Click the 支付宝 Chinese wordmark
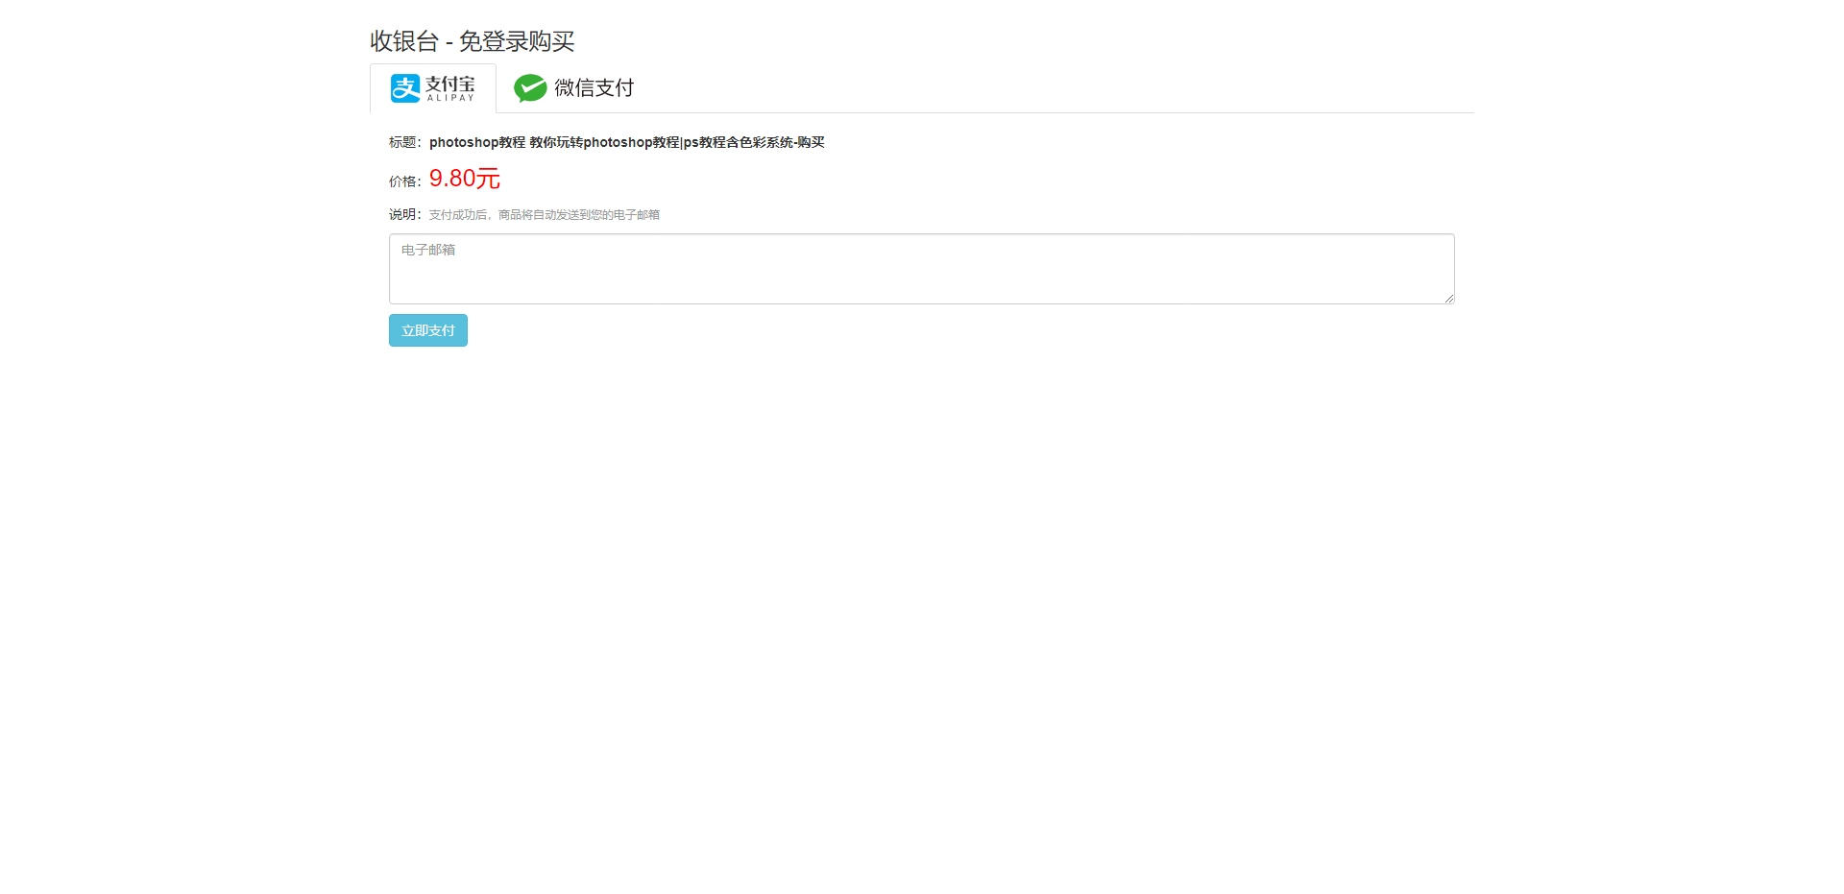Viewport: 1844px width, 894px height. 450,84
